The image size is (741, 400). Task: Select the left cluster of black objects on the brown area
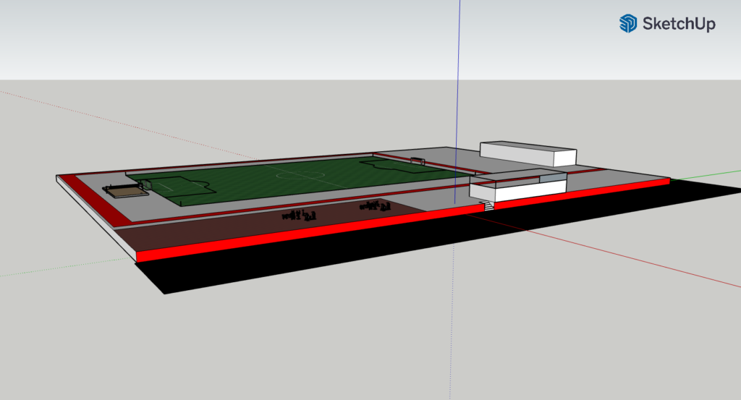(x=299, y=216)
